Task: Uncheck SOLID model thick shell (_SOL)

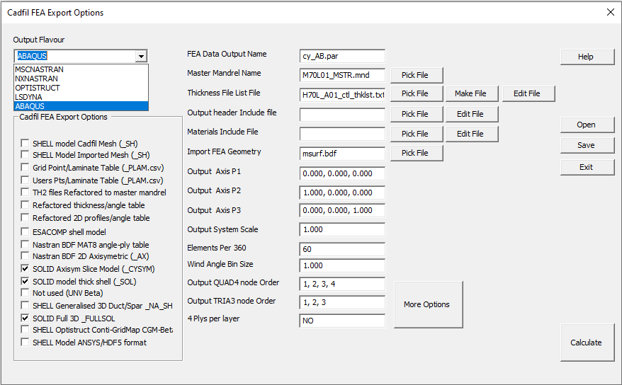Action: 25,281
